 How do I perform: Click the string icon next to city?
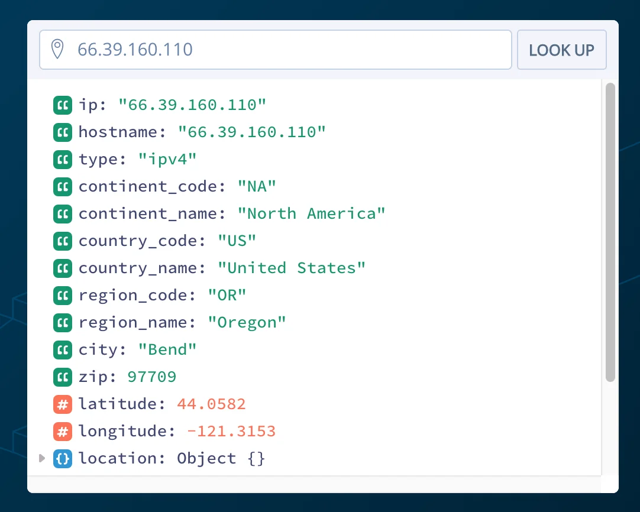[x=63, y=349]
